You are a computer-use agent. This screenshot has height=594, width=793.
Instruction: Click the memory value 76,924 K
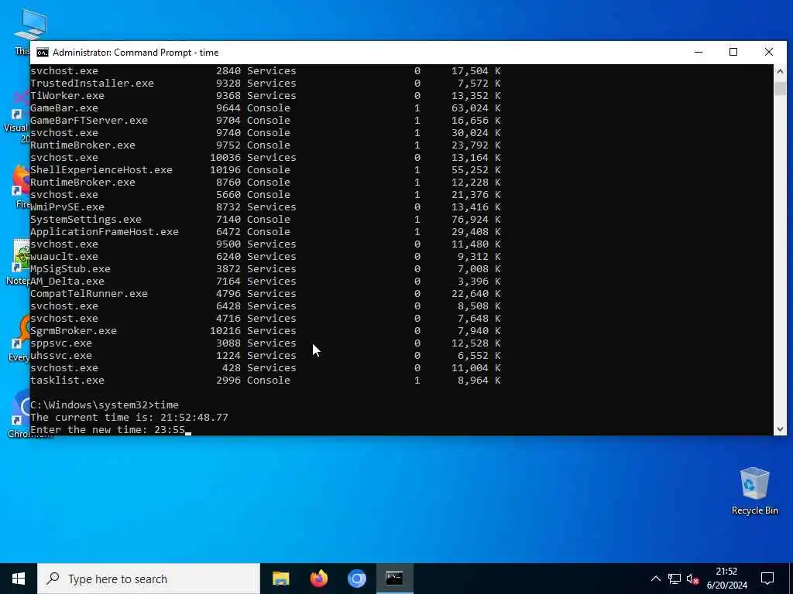point(476,219)
